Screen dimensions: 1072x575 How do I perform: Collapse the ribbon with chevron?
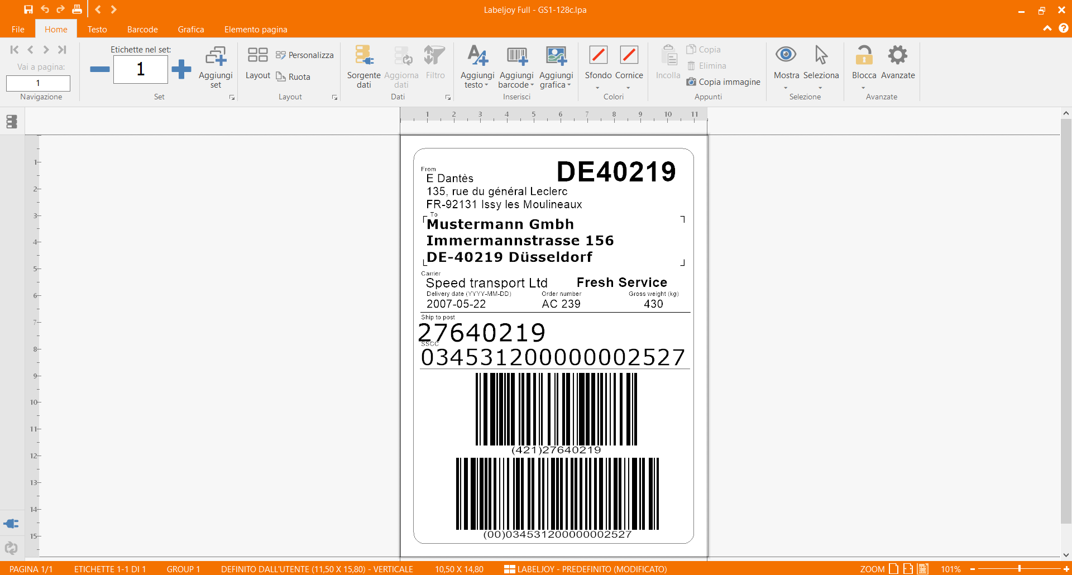tap(1047, 28)
